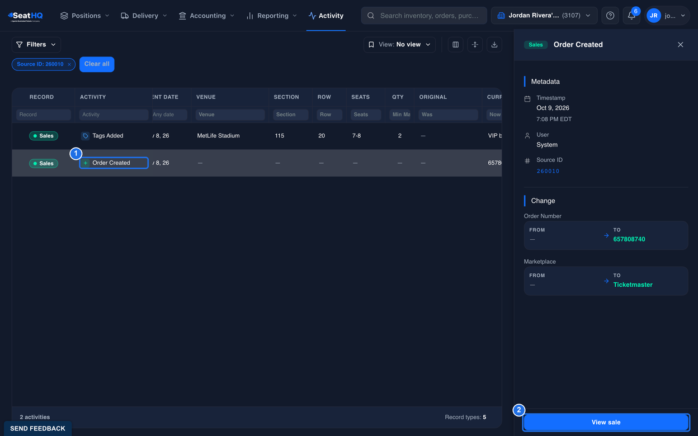Go to the Activity tab
Screen dimensions: 698x436
click(326, 16)
